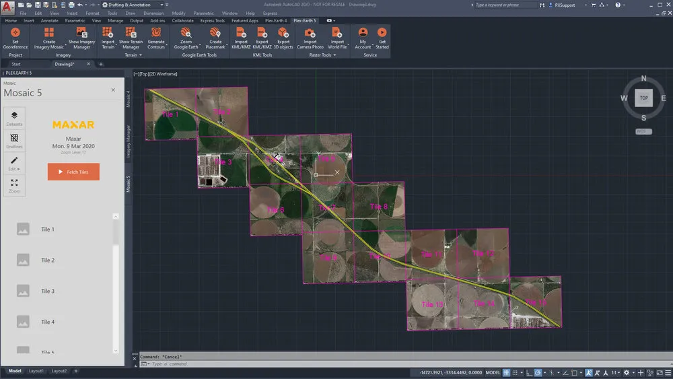Toggle ortho mode in status bar

coord(529,372)
